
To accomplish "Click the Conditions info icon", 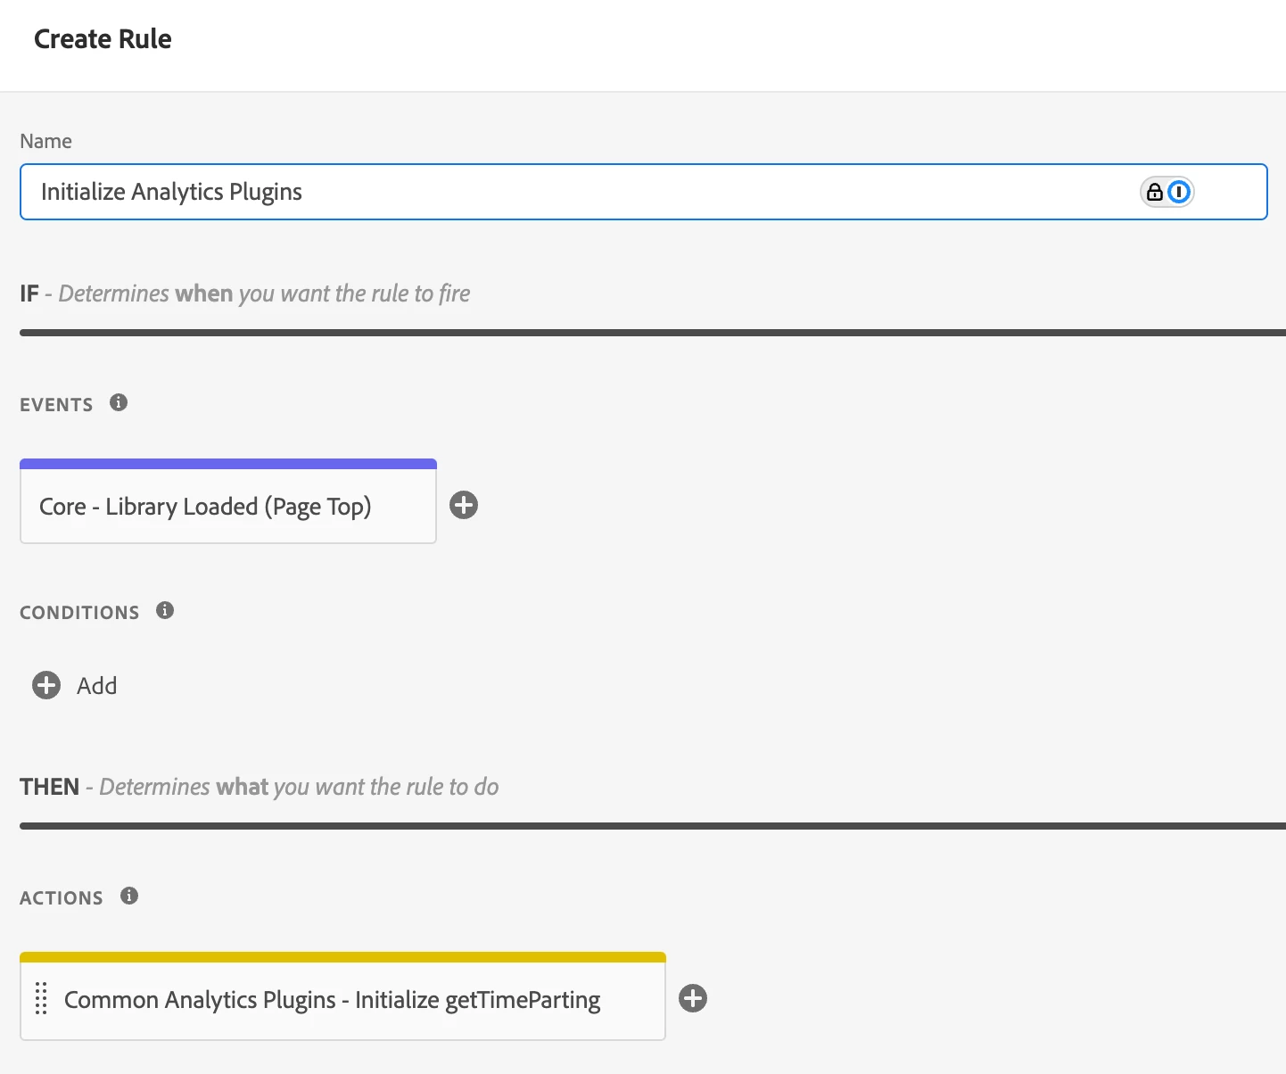I will (x=165, y=611).
